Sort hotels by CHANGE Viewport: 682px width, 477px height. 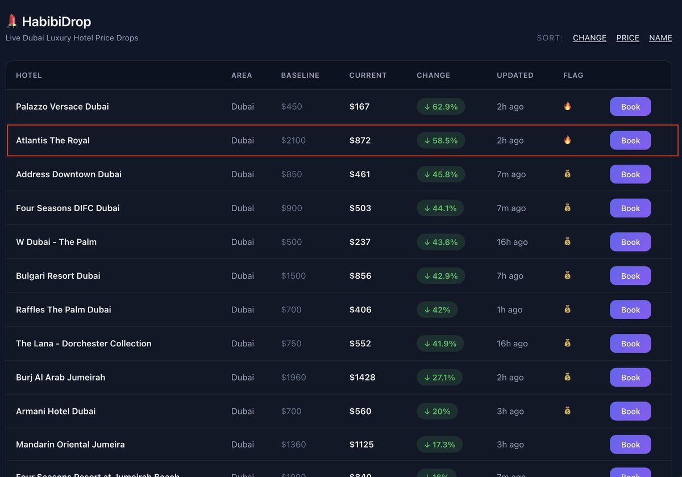click(589, 38)
